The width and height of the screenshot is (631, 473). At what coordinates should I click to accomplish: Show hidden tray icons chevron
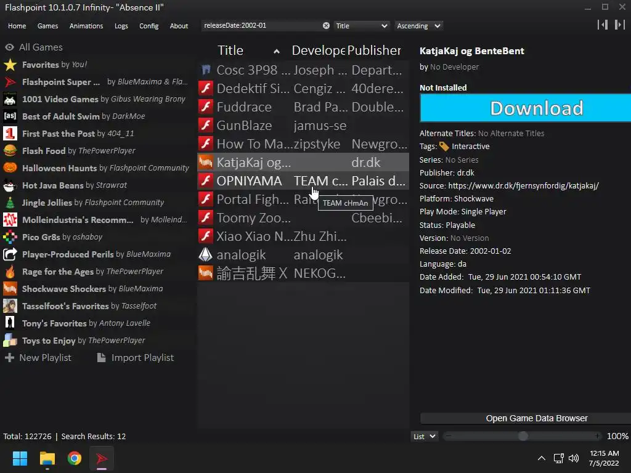542,458
